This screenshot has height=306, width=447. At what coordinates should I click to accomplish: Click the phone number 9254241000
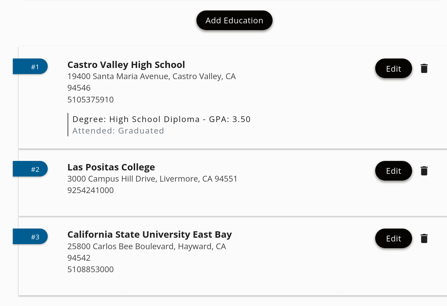tap(90, 190)
